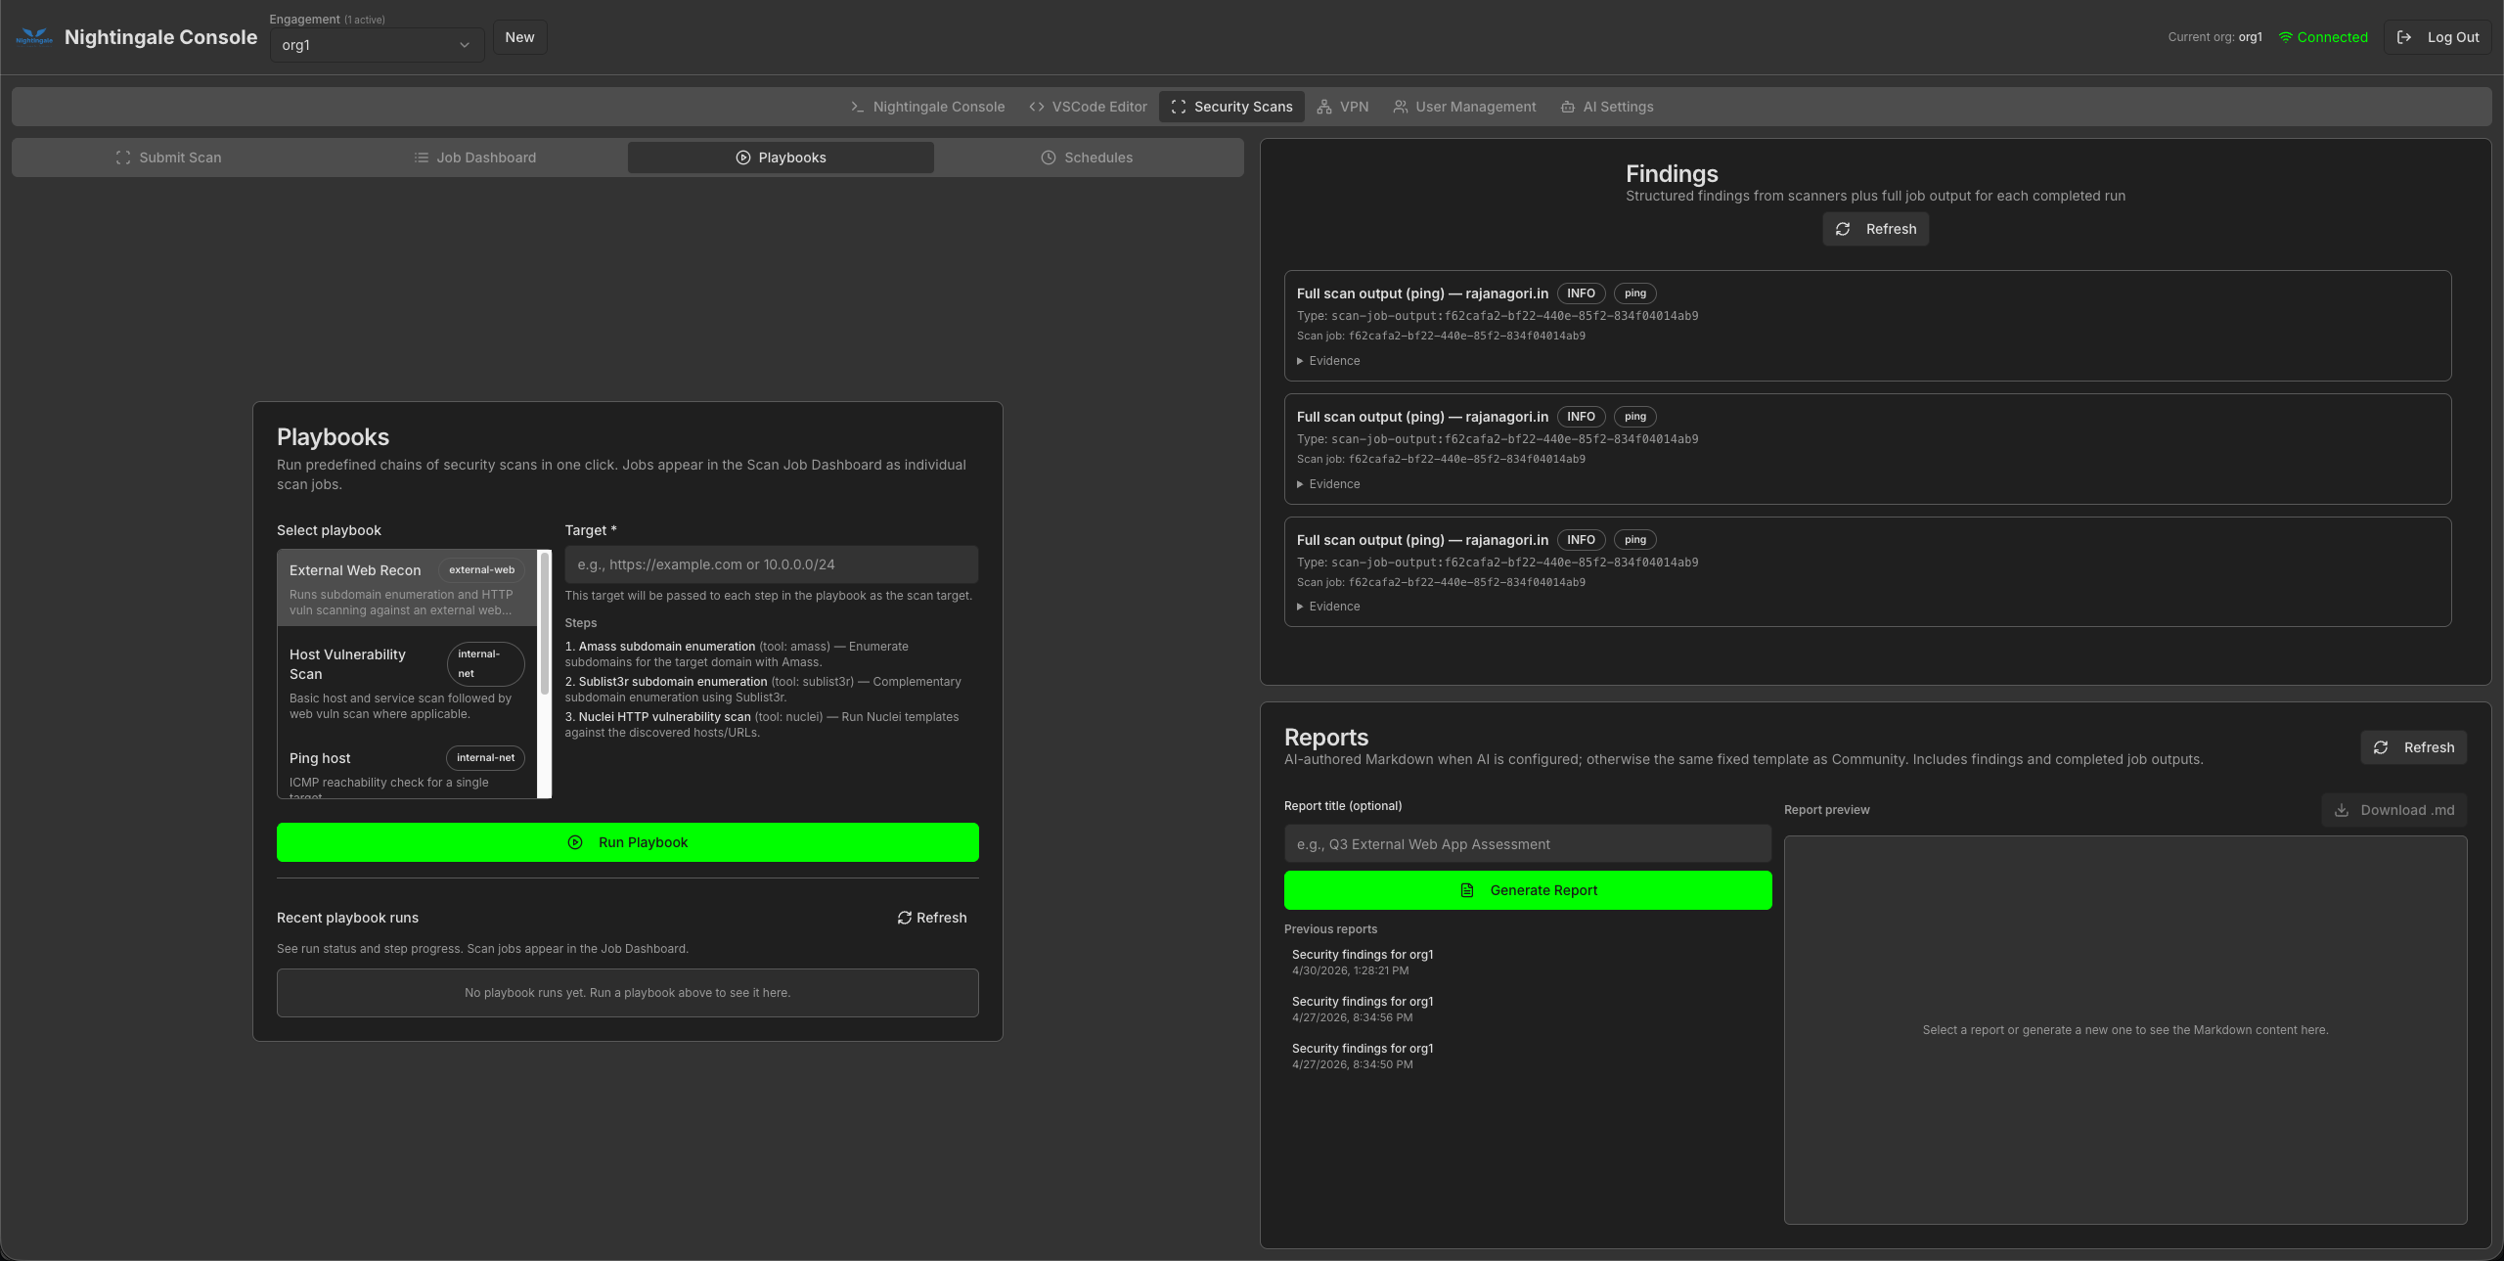
Task: Click the ping tag on first finding
Action: 1634,293
